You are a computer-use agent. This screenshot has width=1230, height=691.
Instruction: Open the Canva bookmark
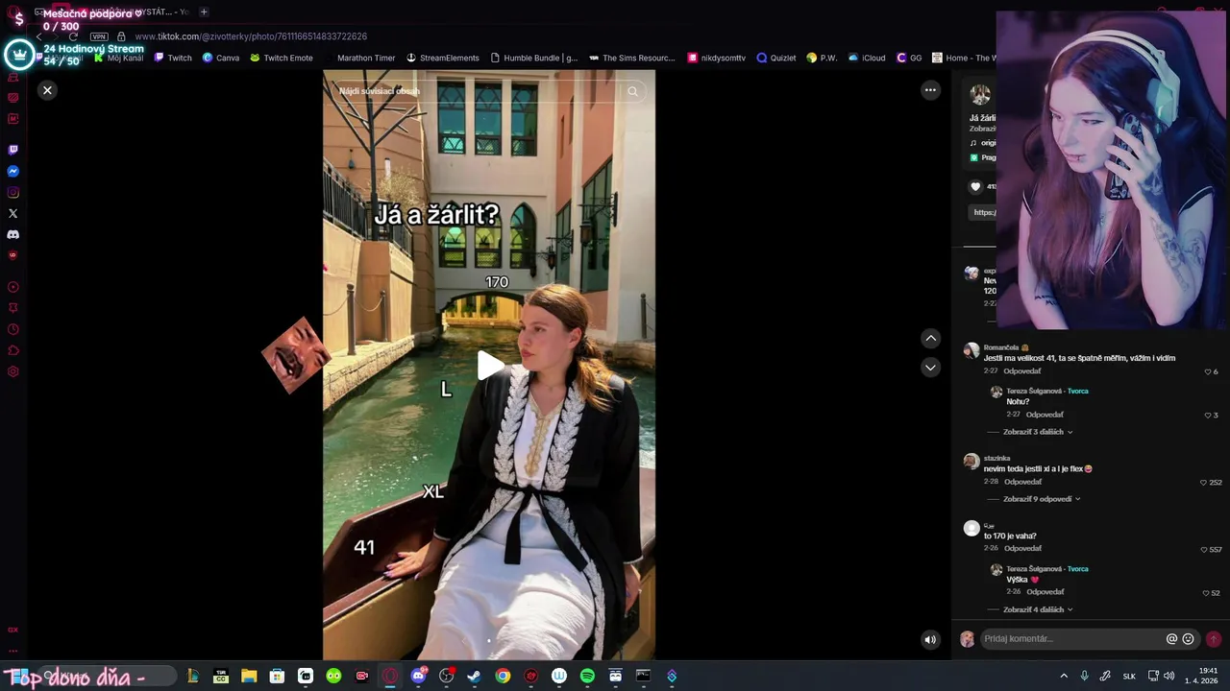point(221,58)
